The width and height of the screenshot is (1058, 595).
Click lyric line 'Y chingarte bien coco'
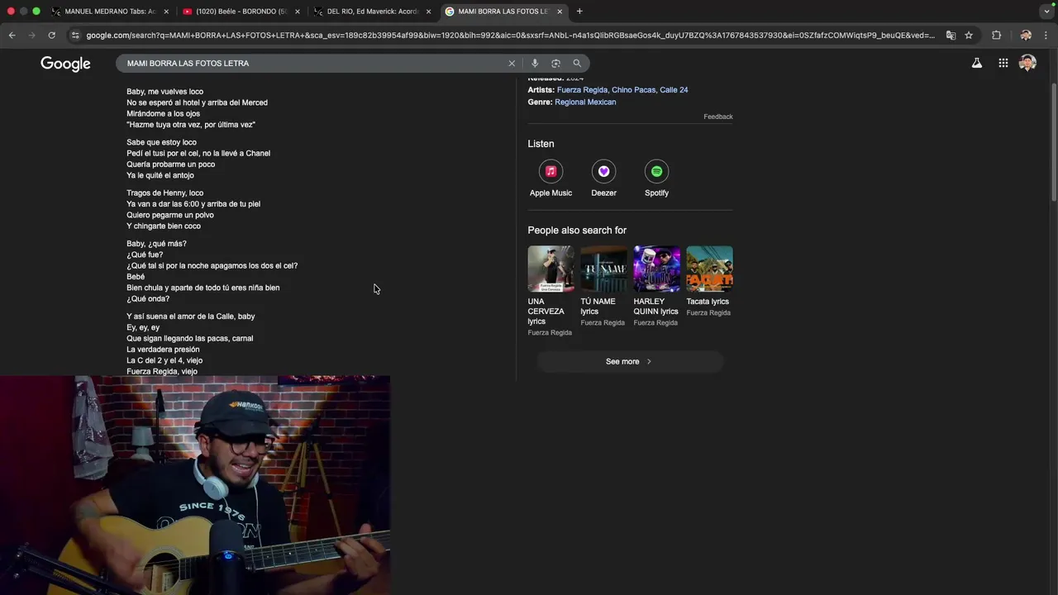pyautogui.click(x=164, y=226)
